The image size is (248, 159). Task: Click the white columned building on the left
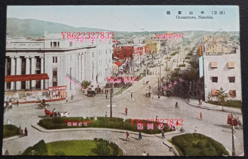[57, 64]
